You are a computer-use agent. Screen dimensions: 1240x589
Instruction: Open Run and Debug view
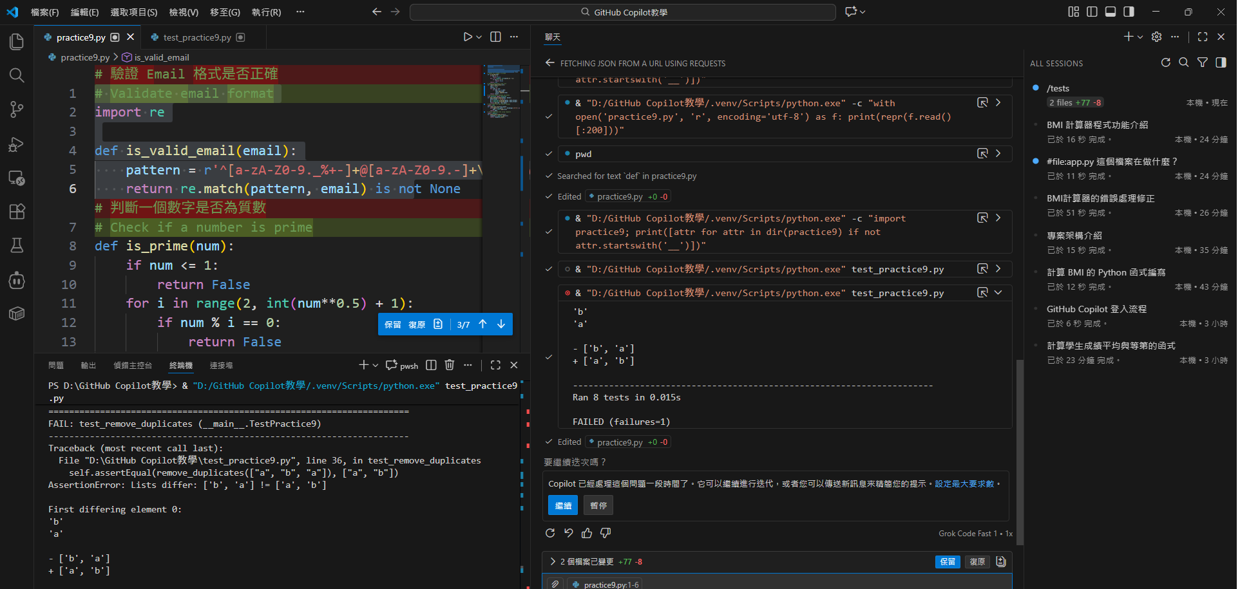[x=17, y=144]
